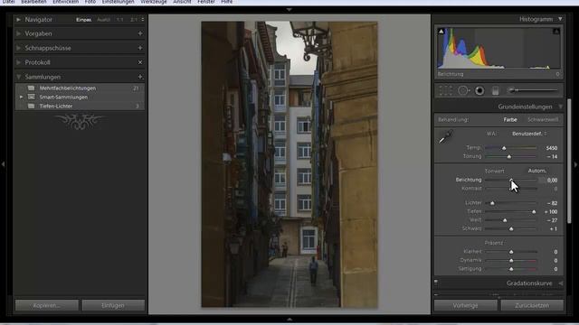
Task: Collapse the Histogramm panel
Action: point(560,19)
